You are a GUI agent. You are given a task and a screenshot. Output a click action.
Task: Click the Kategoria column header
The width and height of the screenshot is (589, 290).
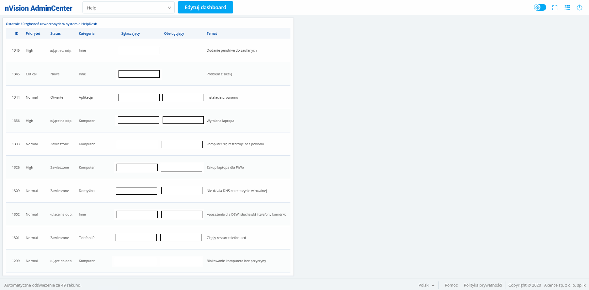[x=87, y=34]
